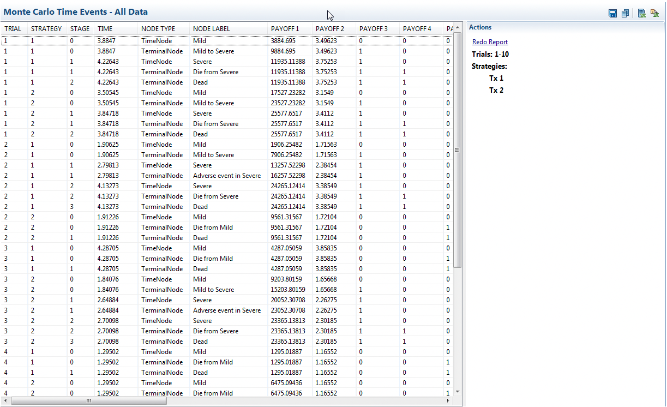Select the payoff cell 1906.25482
The width and height of the screenshot is (667, 407).
pos(291,145)
